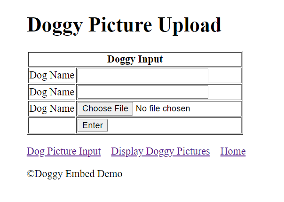This screenshot has height=202, width=284.
Task: Click the copyright symbol in the footer
Action: click(x=31, y=174)
